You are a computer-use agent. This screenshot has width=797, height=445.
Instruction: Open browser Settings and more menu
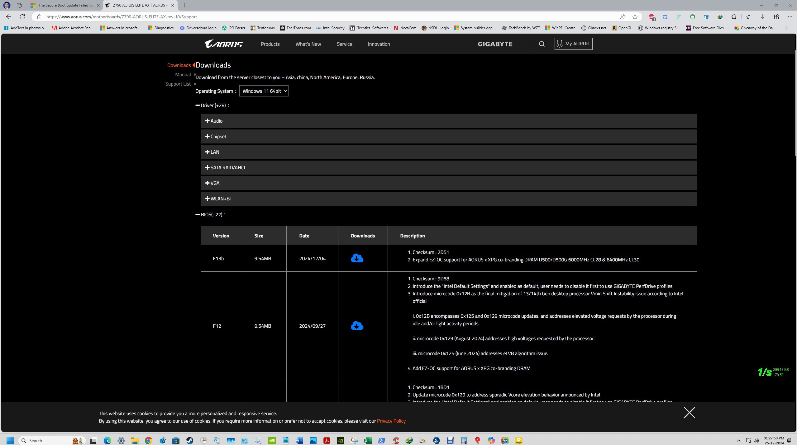point(790,17)
